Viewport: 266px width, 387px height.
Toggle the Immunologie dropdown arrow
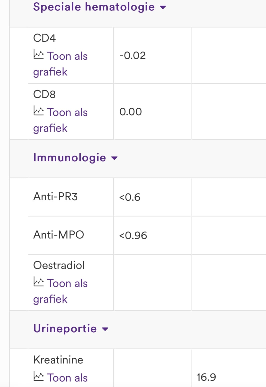tap(114, 158)
